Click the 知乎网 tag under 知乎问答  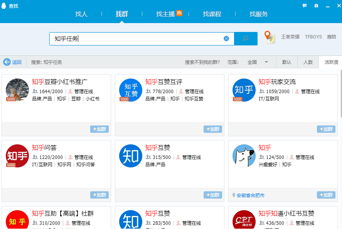pyautogui.click(x=64, y=165)
